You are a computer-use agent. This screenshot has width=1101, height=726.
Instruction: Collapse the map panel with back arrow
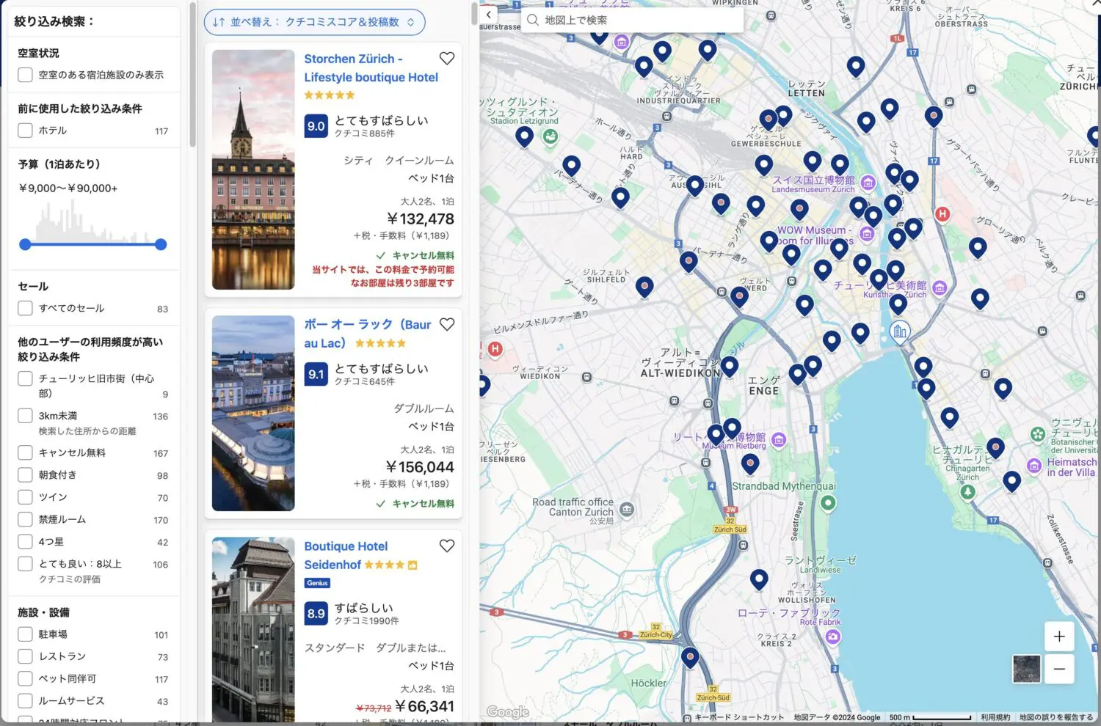click(x=489, y=15)
